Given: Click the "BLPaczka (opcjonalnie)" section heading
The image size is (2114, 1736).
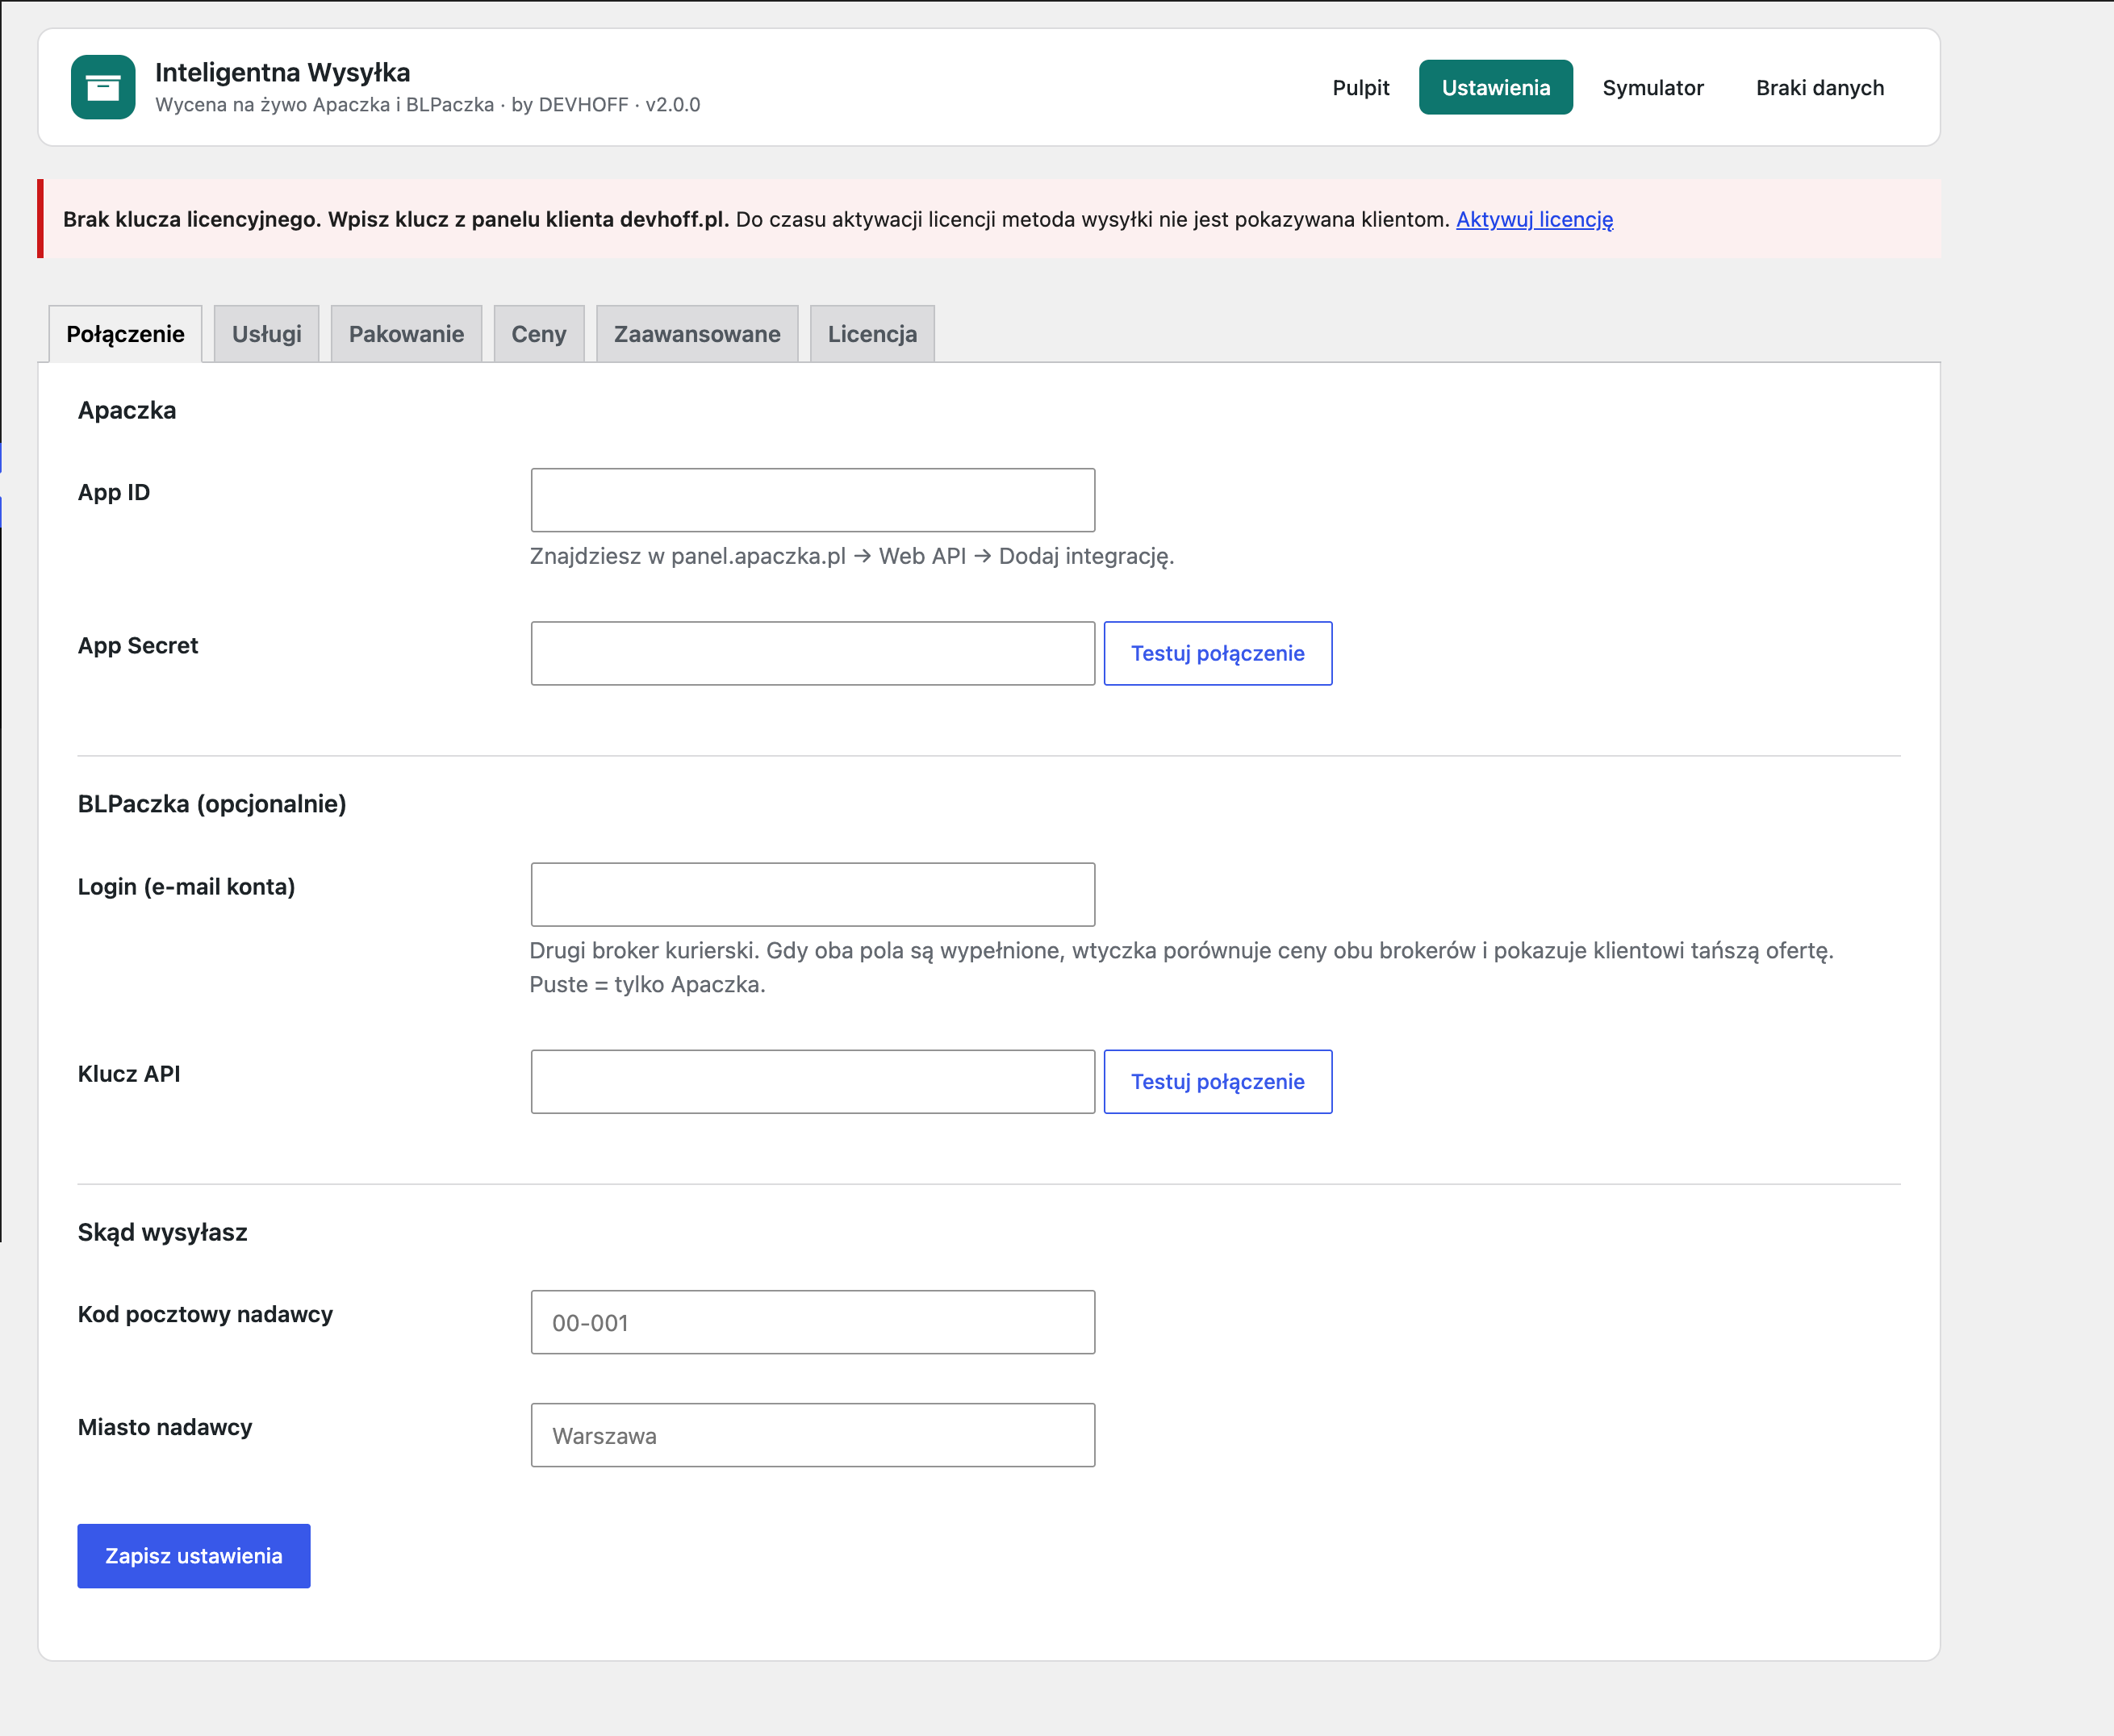Looking at the screenshot, I should tap(212, 804).
